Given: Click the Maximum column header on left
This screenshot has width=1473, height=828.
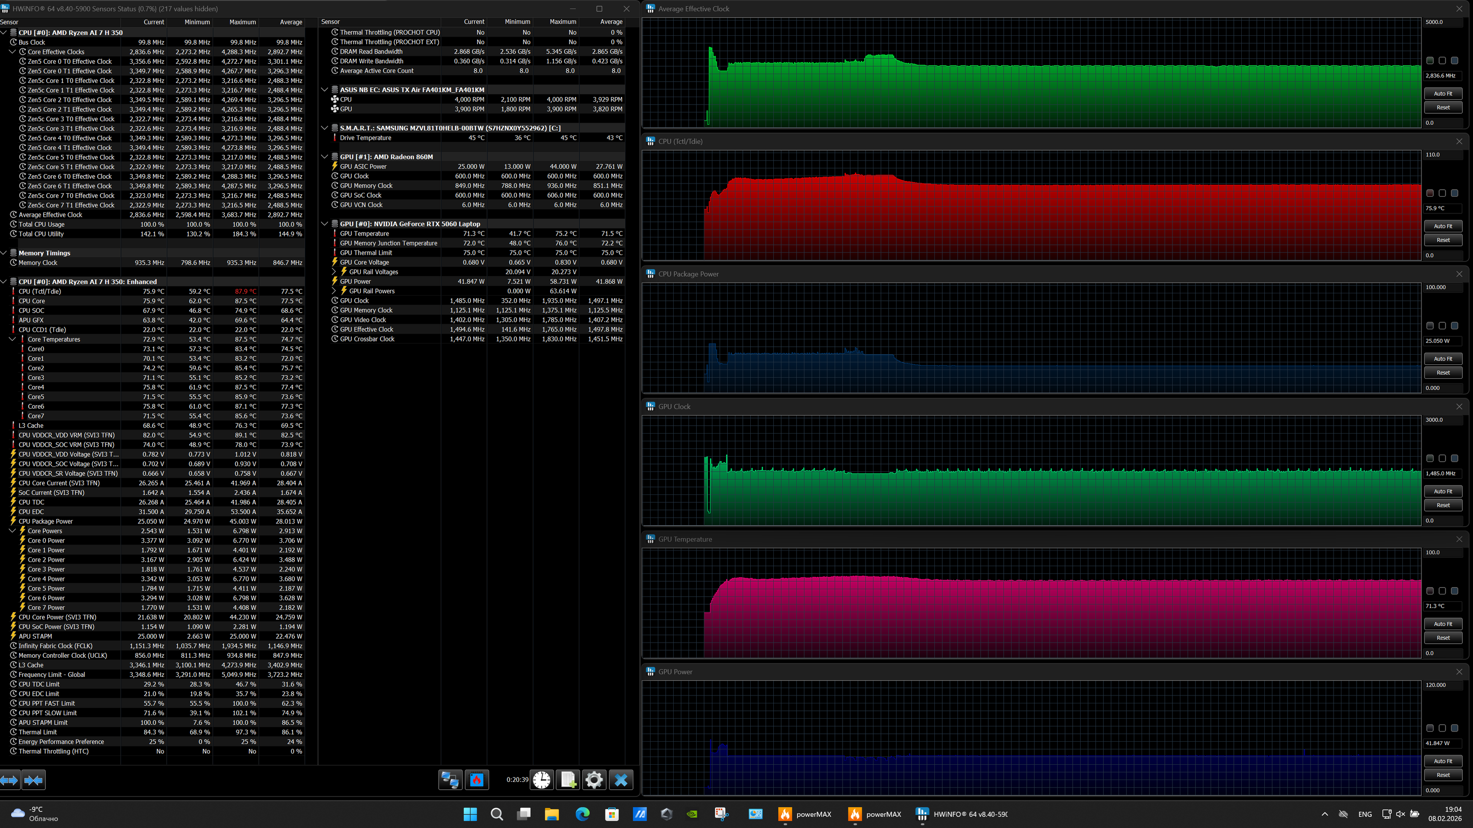Looking at the screenshot, I should tap(243, 22).
